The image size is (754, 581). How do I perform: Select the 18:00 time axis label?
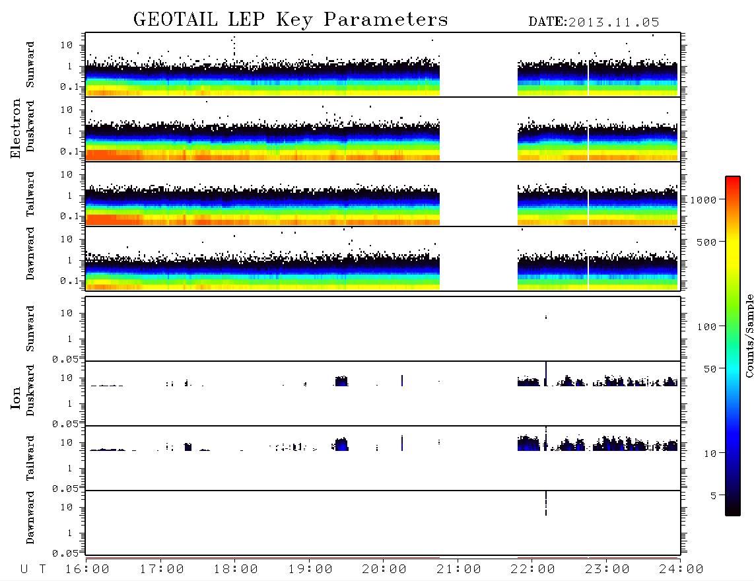[x=236, y=569]
